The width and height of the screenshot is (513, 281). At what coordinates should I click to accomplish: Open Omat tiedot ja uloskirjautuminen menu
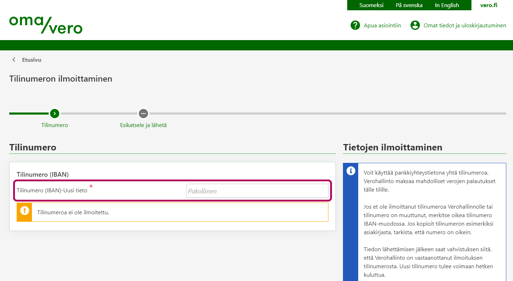(x=465, y=25)
